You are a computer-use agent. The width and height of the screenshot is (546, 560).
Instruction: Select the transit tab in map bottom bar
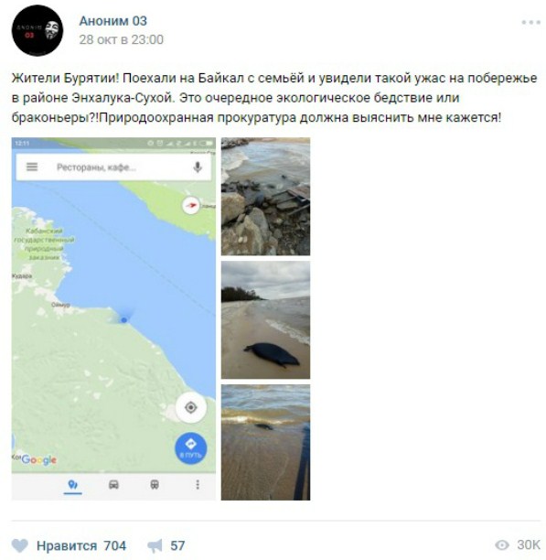155,485
